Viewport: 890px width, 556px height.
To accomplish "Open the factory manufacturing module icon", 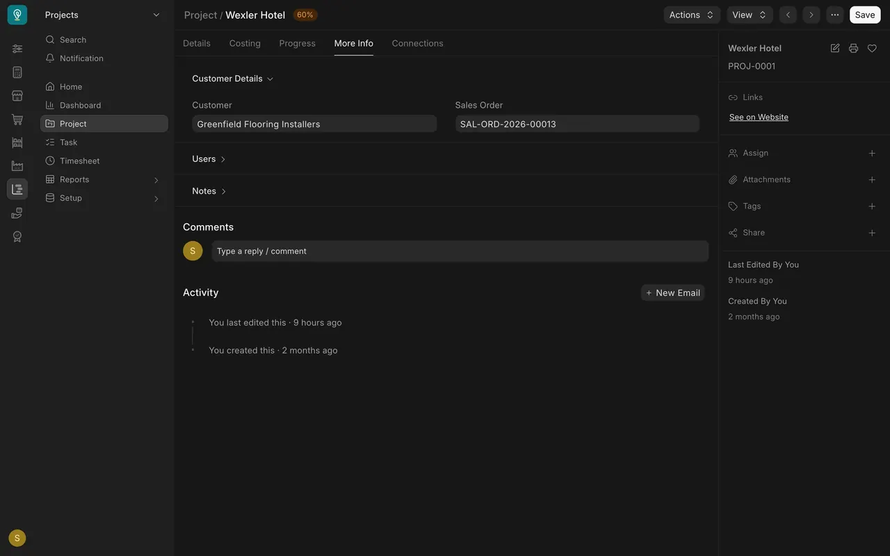I will tap(17, 166).
